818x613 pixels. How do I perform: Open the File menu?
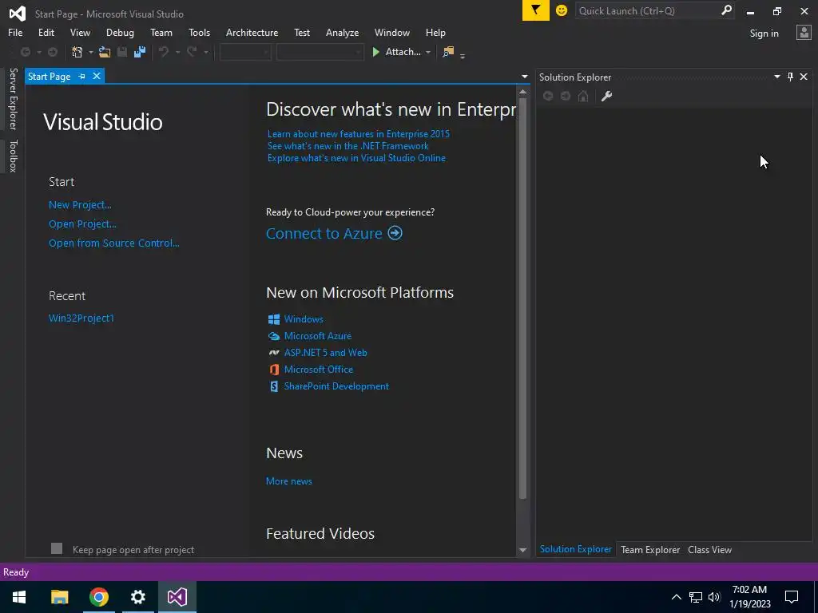pyautogui.click(x=15, y=32)
